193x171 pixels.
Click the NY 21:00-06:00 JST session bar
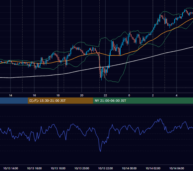tap(143, 101)
